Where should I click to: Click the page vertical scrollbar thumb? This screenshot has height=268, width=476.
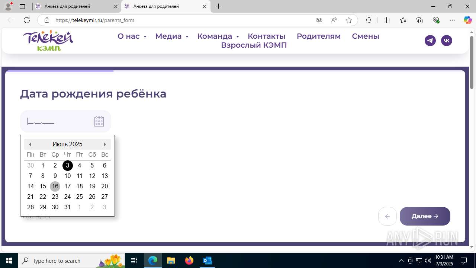472,62
